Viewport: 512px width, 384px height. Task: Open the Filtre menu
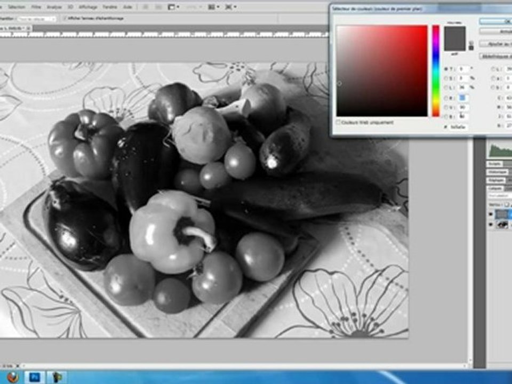[36, 7]
